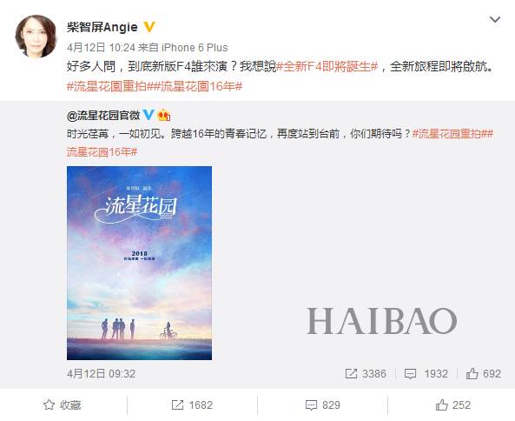Open 柴智屏Angie username link
The height and width of the screenshot is (421, 515).
(102, 27)
